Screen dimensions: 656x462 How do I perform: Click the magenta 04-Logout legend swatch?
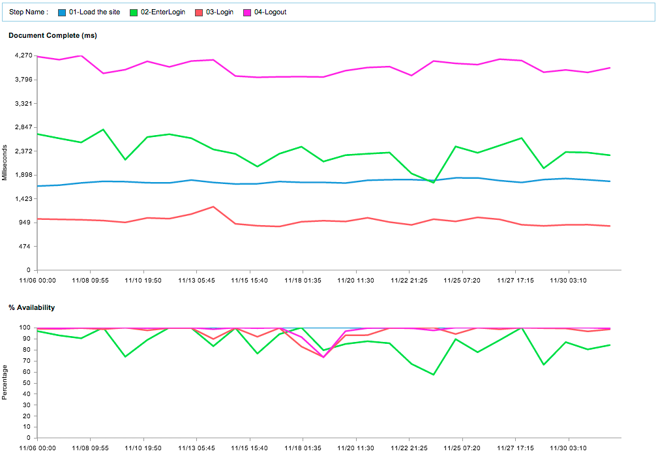pos(247,12)
